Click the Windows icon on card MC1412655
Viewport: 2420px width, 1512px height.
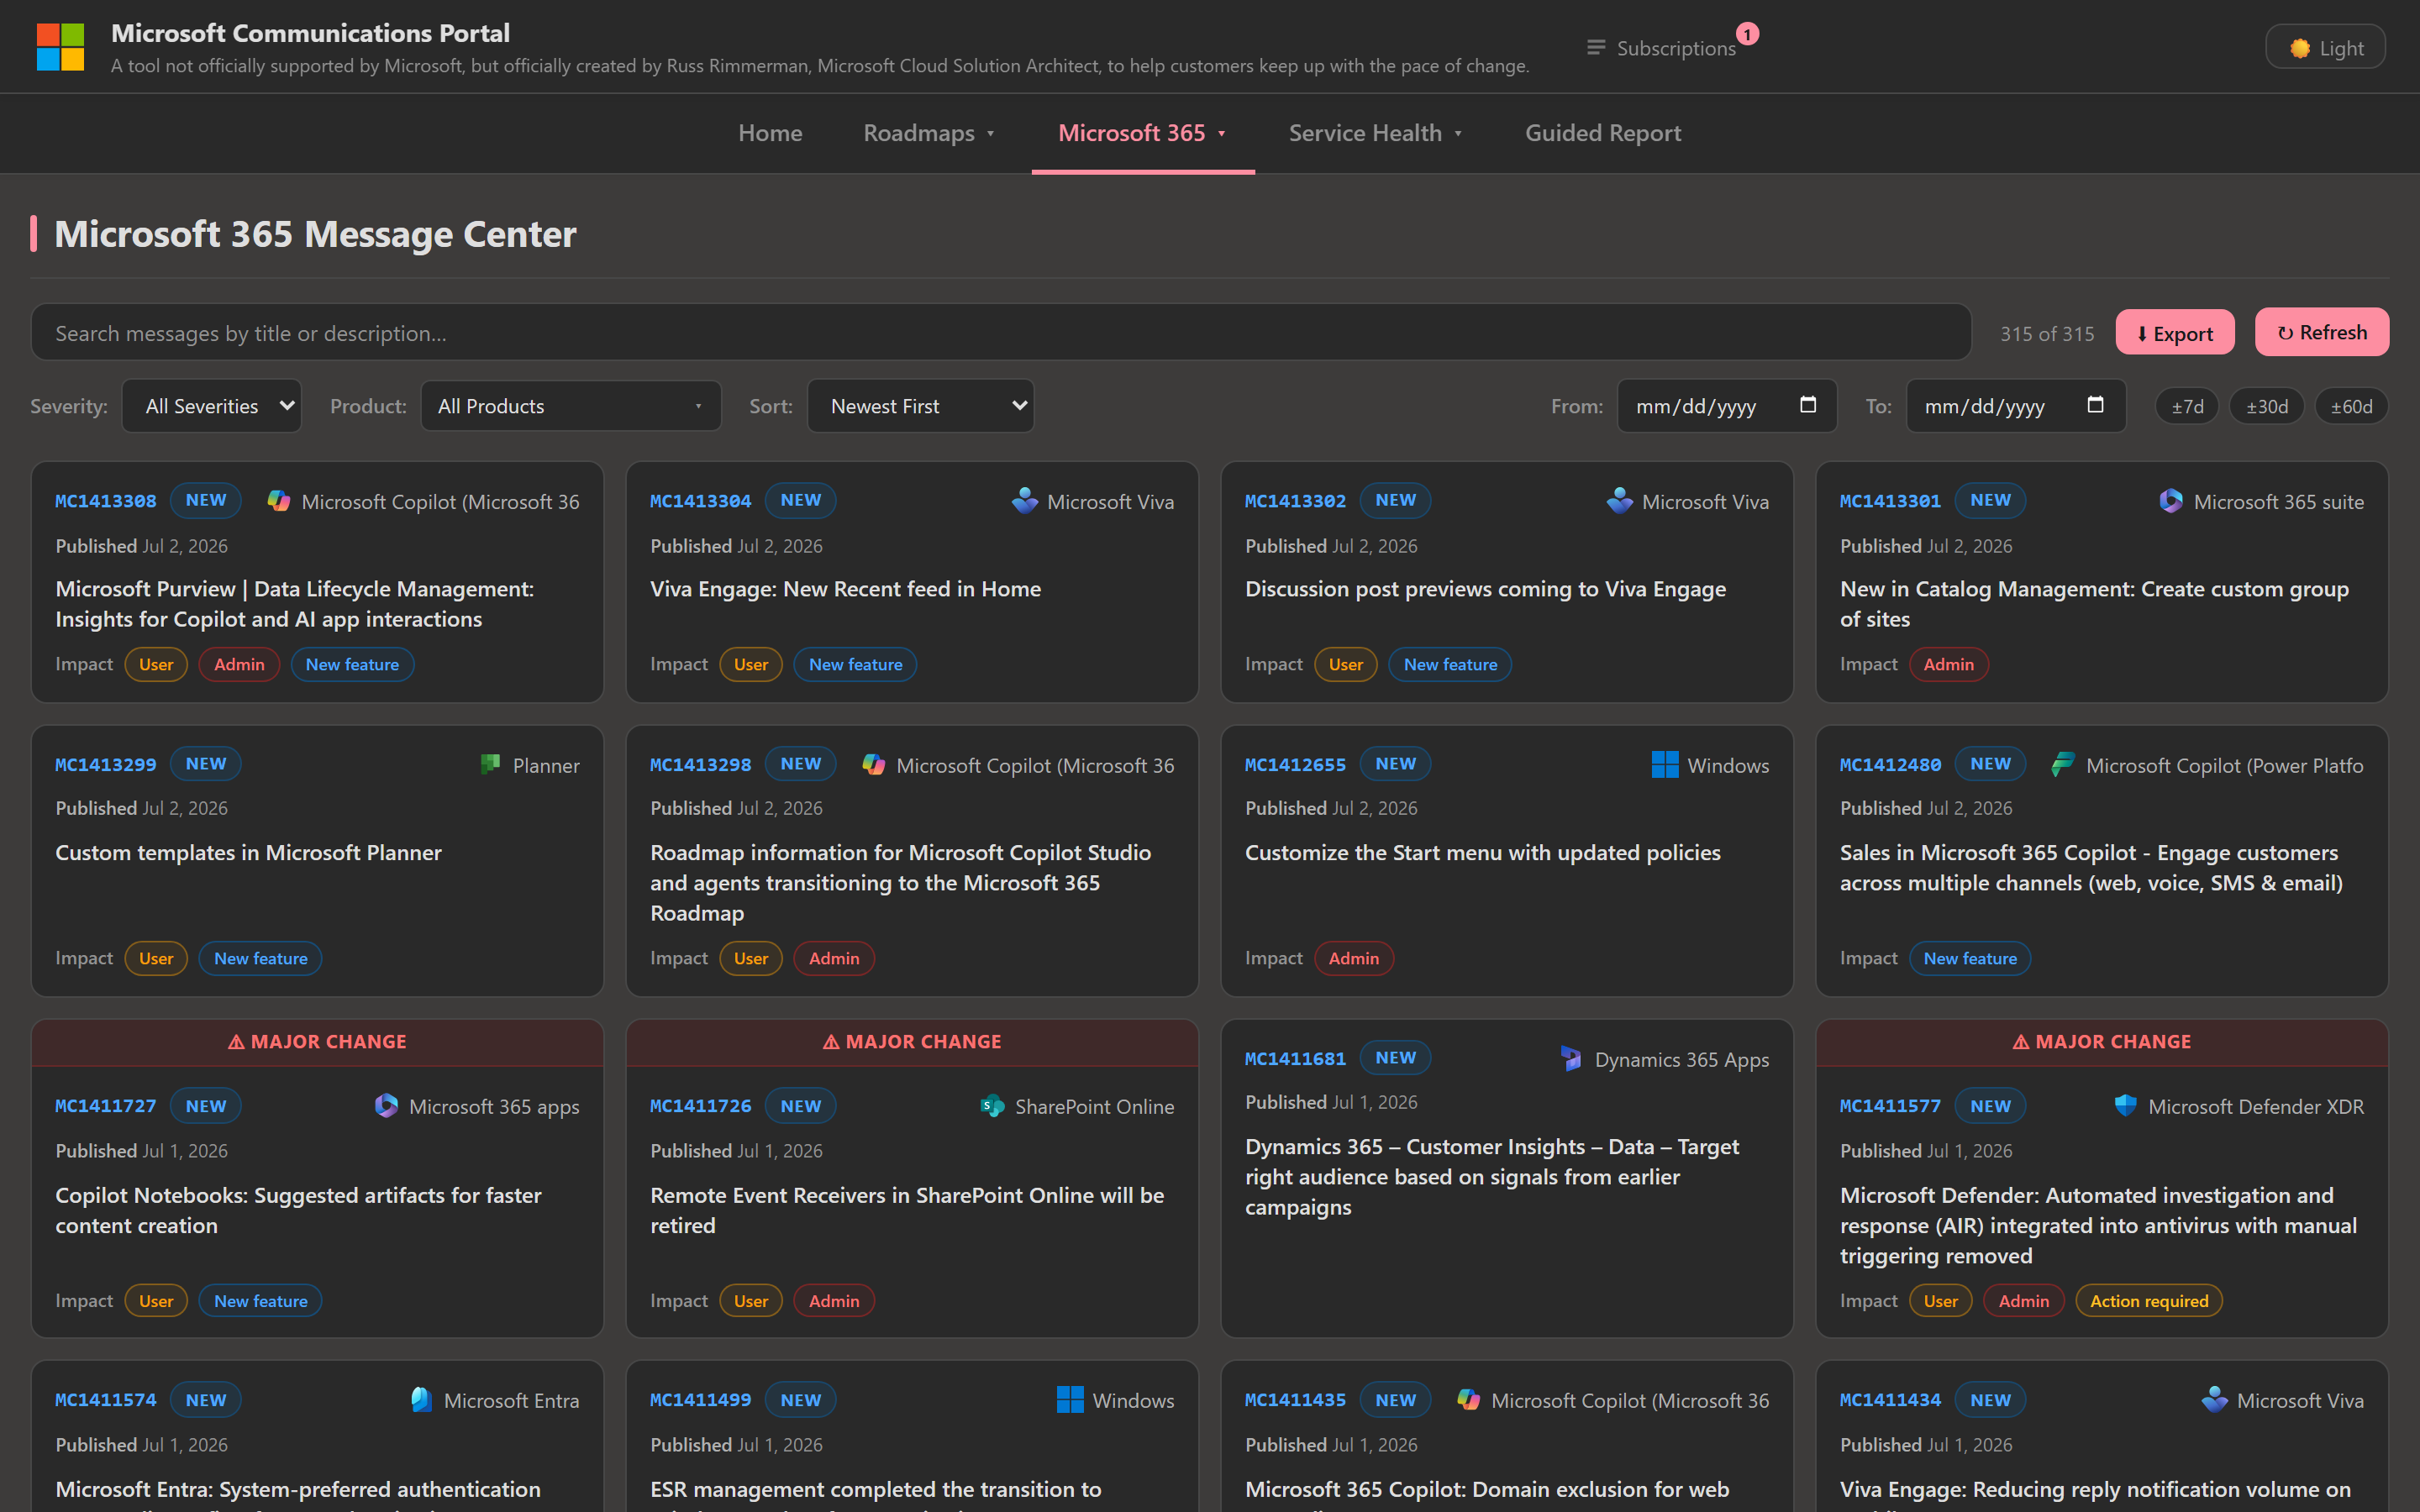pyautogui.click(x=1665, y=765)
